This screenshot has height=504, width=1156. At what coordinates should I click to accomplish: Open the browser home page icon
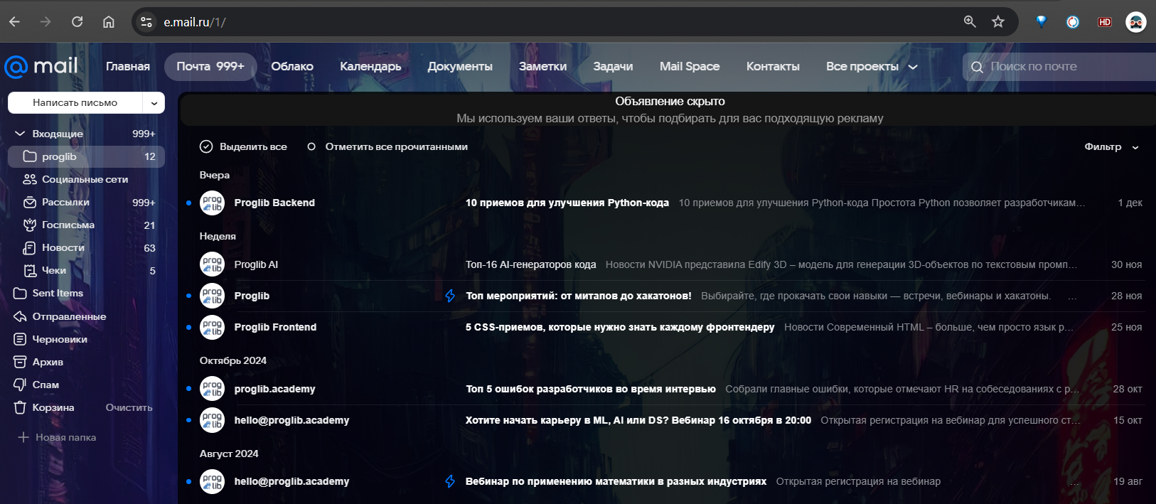108,22
